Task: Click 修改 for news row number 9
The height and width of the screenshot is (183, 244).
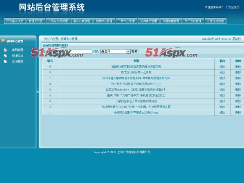Action: point(222,67)
